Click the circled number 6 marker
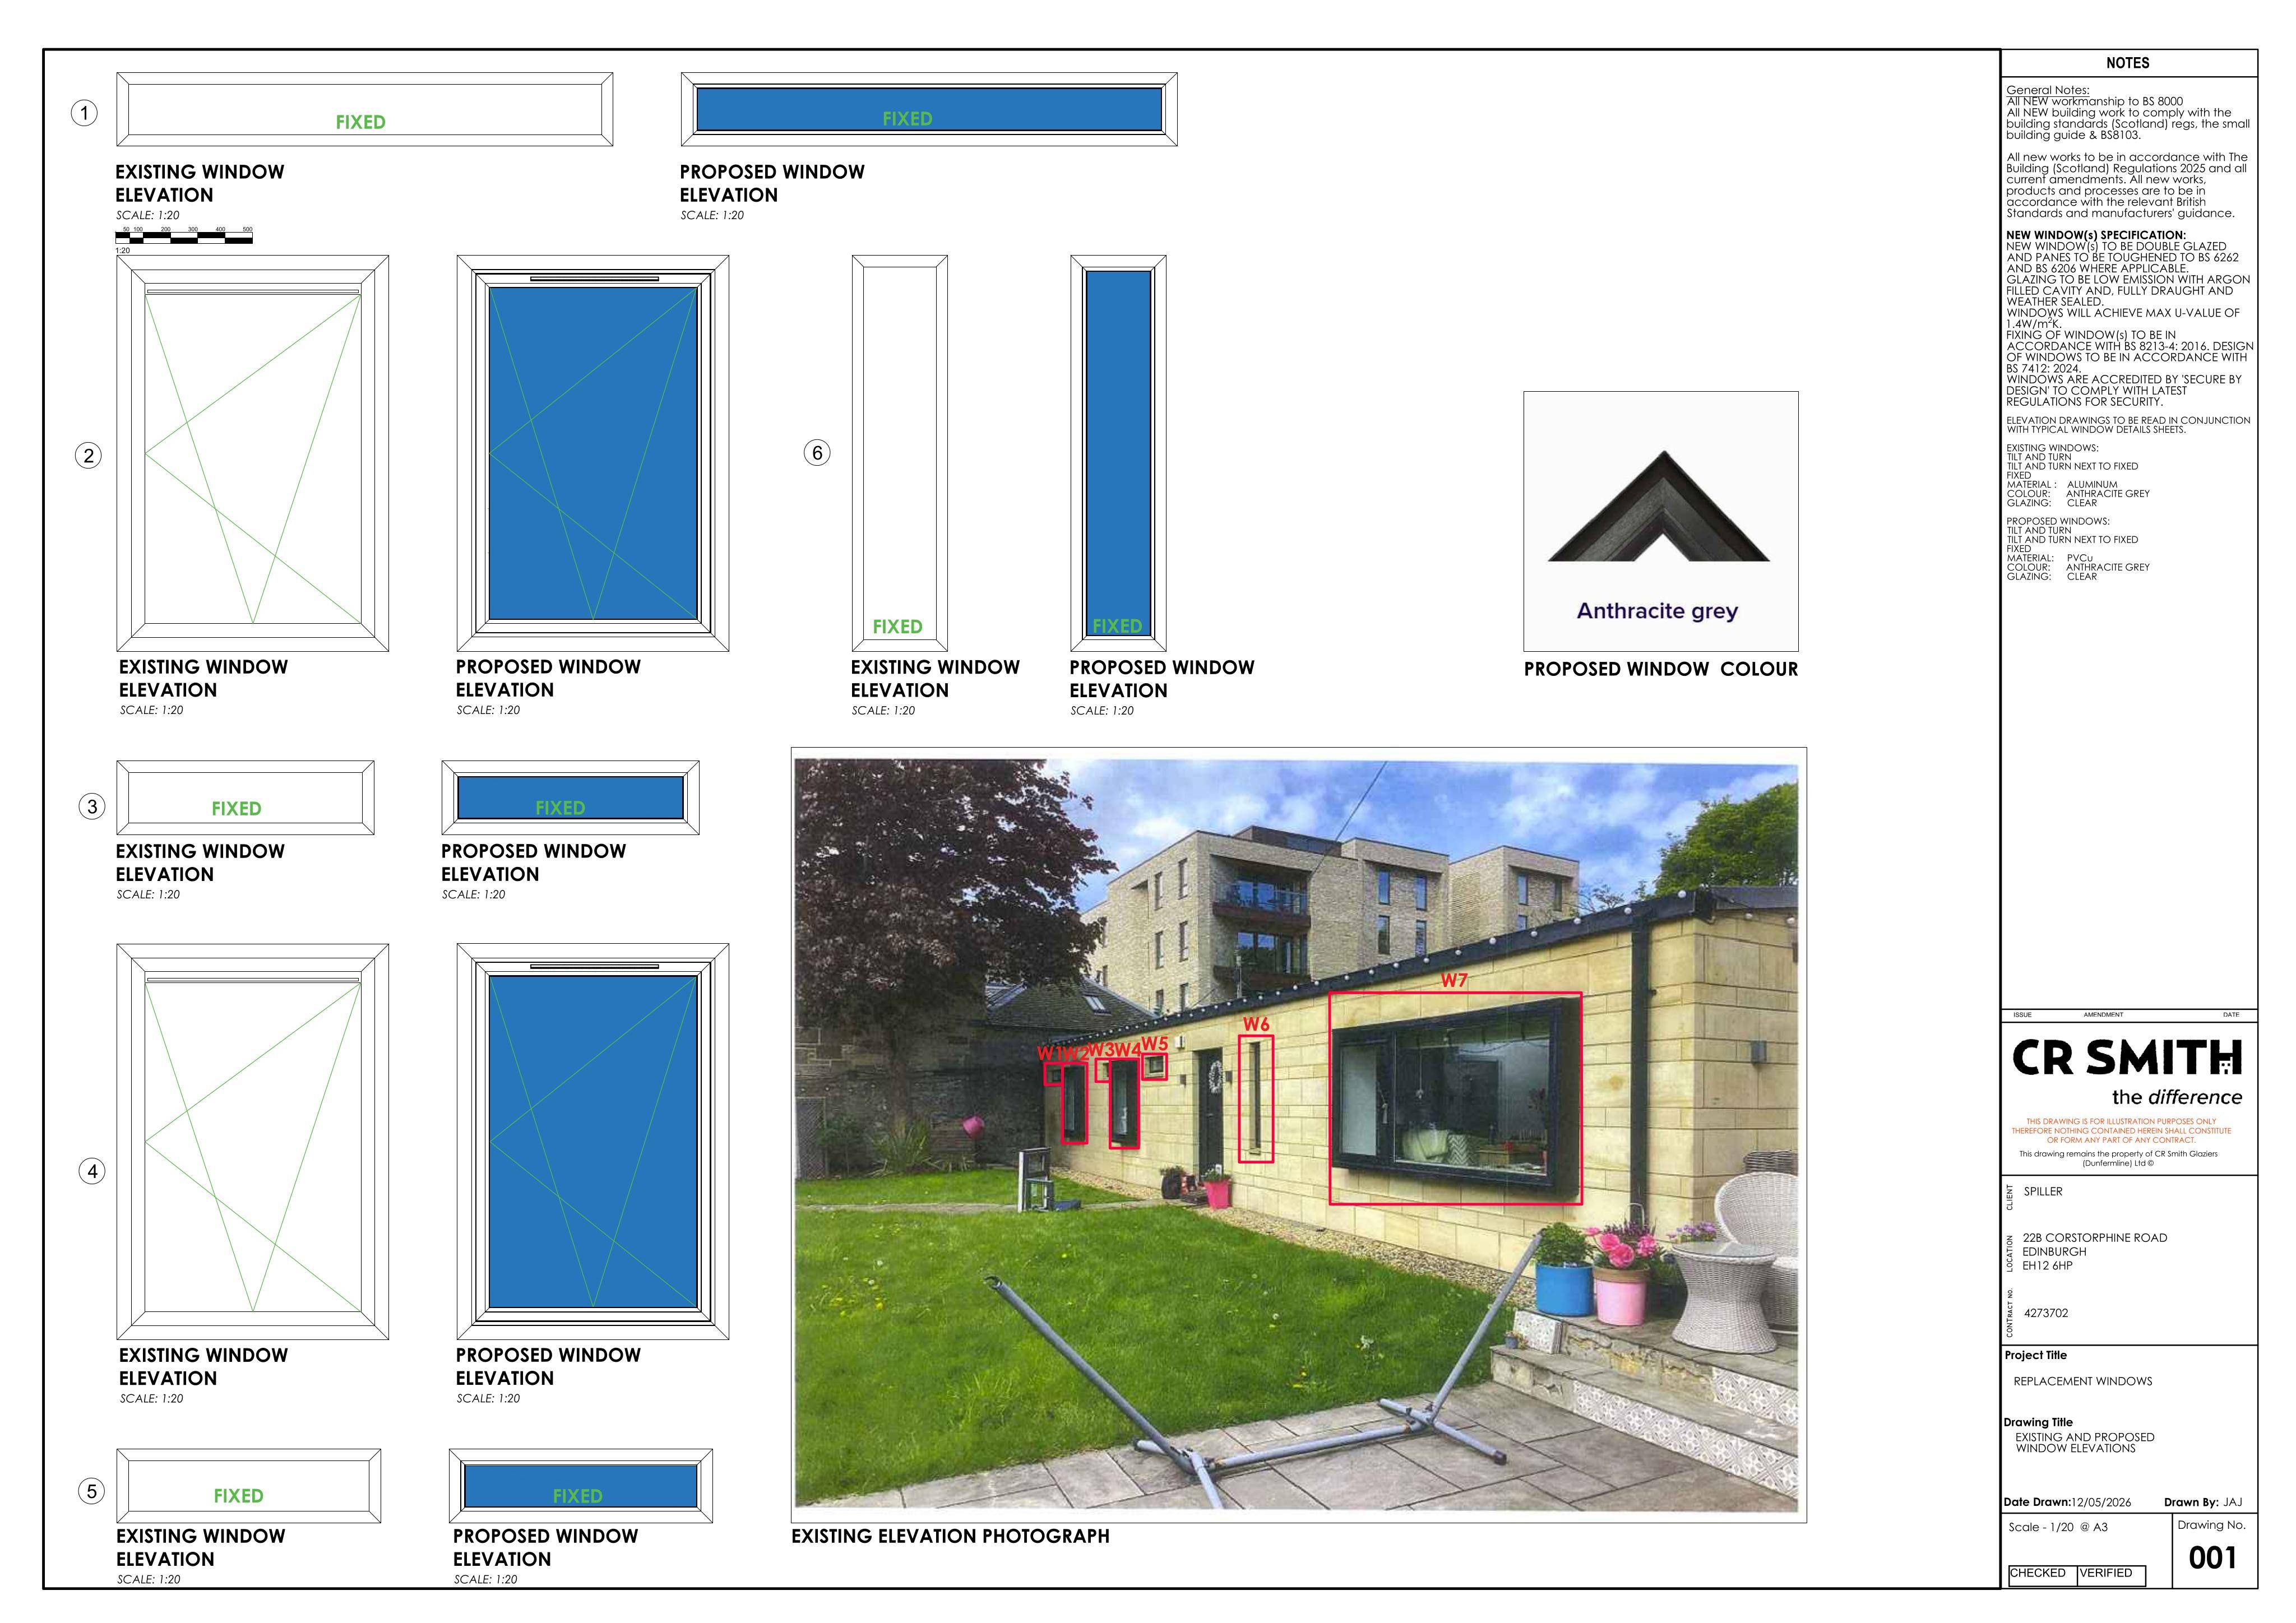The height and width of the screenshot is (1623, 2296). click(817, 453)
